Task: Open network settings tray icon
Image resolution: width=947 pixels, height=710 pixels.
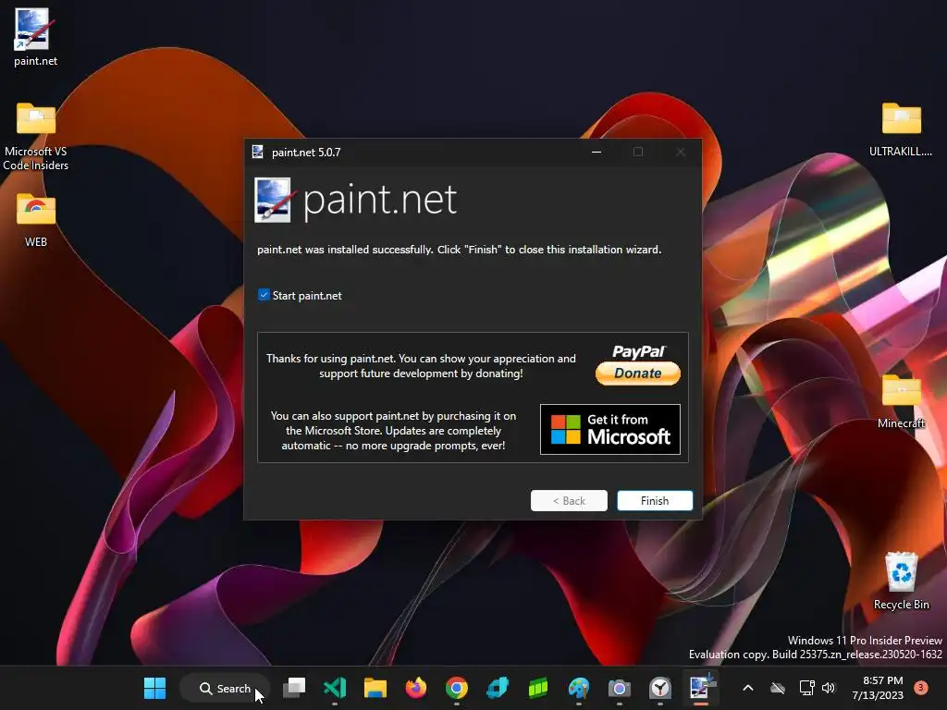Action: click(x=806, y=688)
